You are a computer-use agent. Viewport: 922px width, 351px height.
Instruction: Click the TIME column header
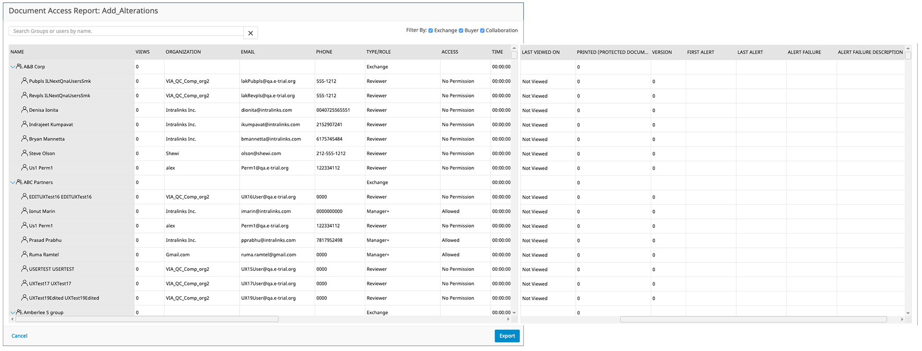click(x=497, y=52)
